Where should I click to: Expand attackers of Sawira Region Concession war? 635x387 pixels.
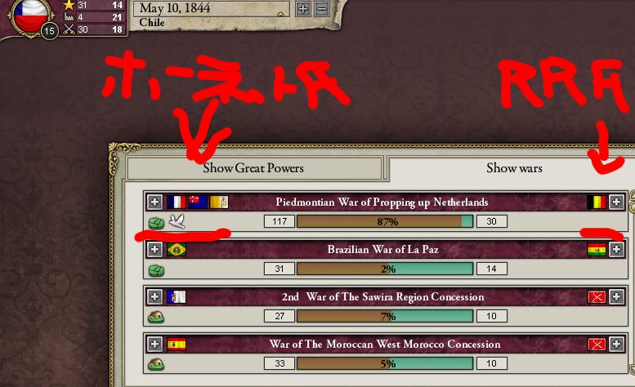154,297
